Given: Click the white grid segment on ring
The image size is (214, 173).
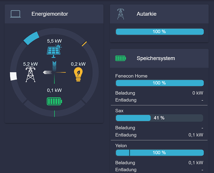Looking at the screenshot, I should (13, 76).
